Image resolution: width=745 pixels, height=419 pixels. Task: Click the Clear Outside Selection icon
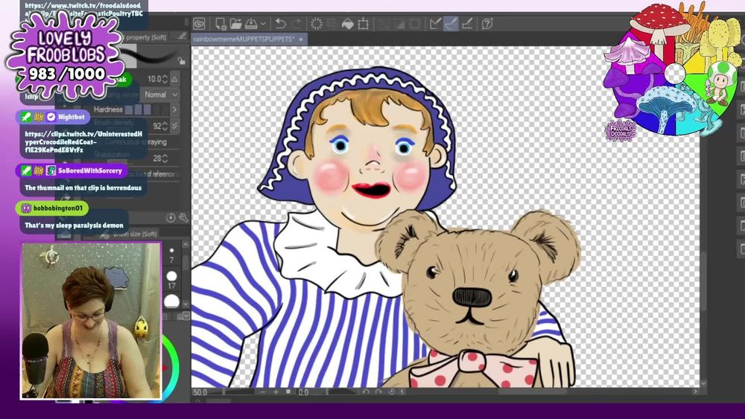(332, 24)
